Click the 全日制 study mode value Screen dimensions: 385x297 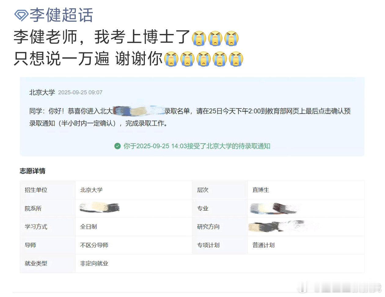click(89, 227)
